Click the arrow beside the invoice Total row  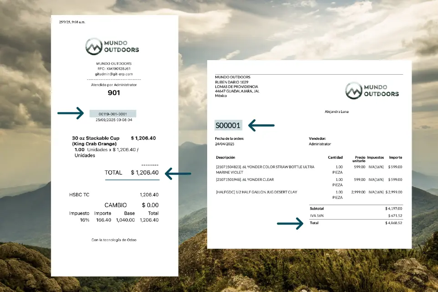click(x=290, y=223)
